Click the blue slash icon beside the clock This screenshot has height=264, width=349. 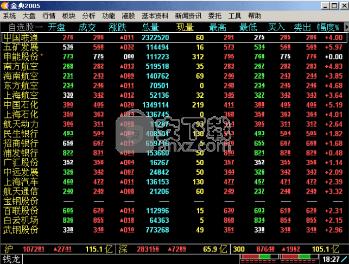coord(345,259)
